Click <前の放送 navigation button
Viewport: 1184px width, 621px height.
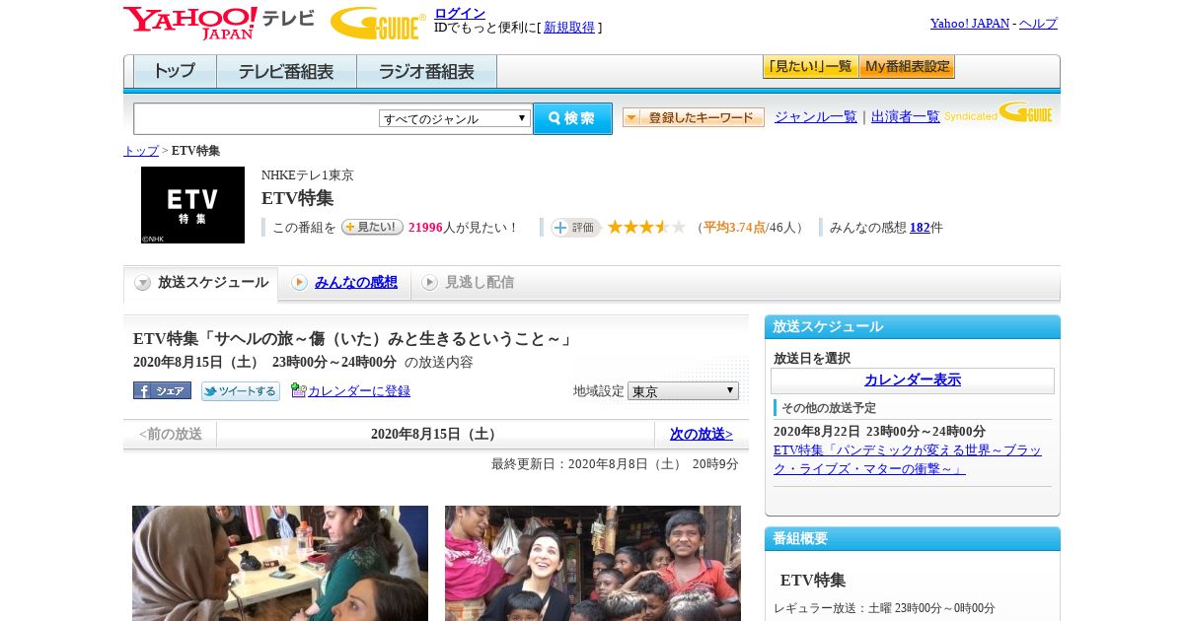[x=171, y=435]
